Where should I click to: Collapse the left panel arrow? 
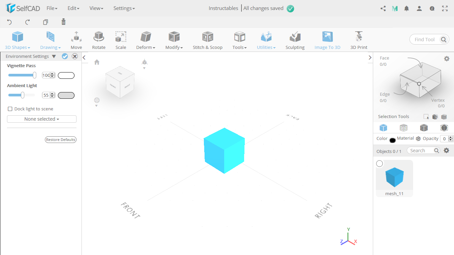(x=84, y=58)
